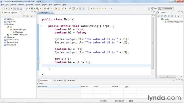Toggle Hide Non-Public Members in Outline

point(175,16)
